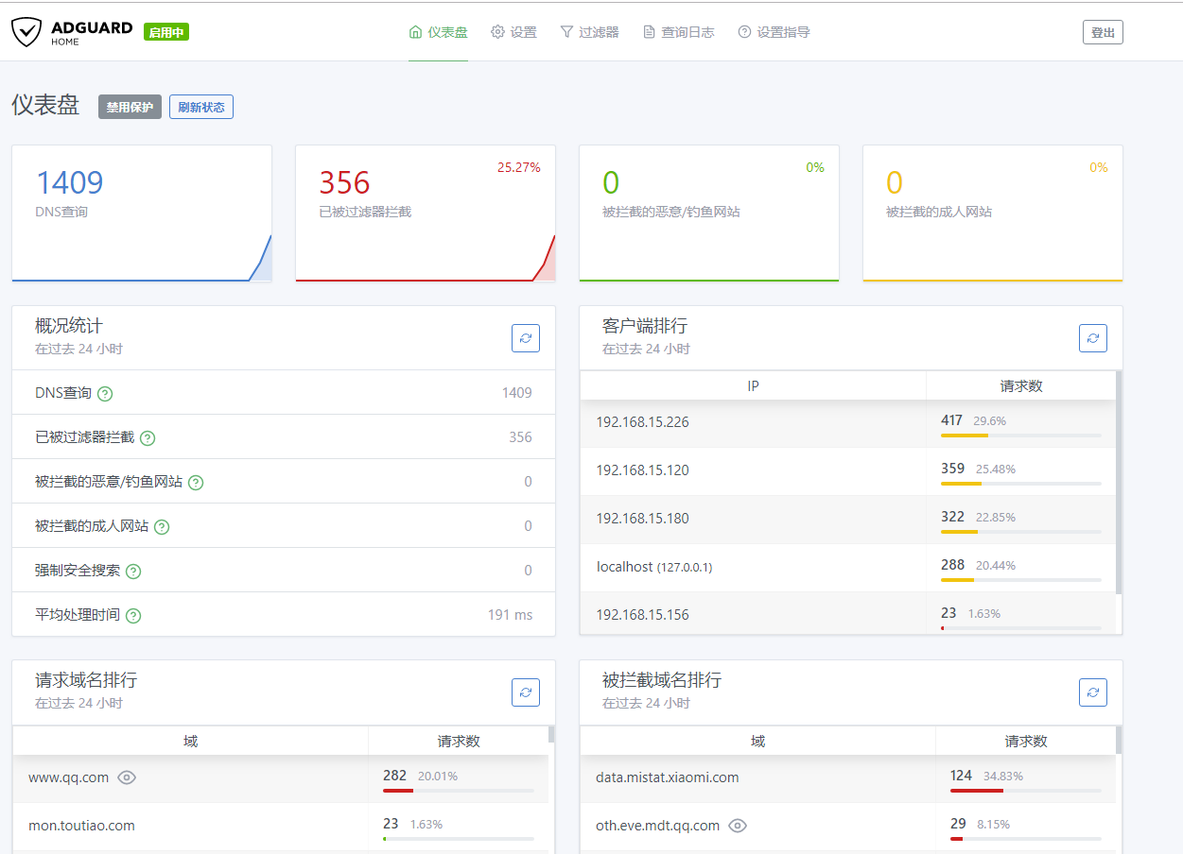
Task: Refresh the 被拦截域名排行 panel
Action: pos(1093,692)
